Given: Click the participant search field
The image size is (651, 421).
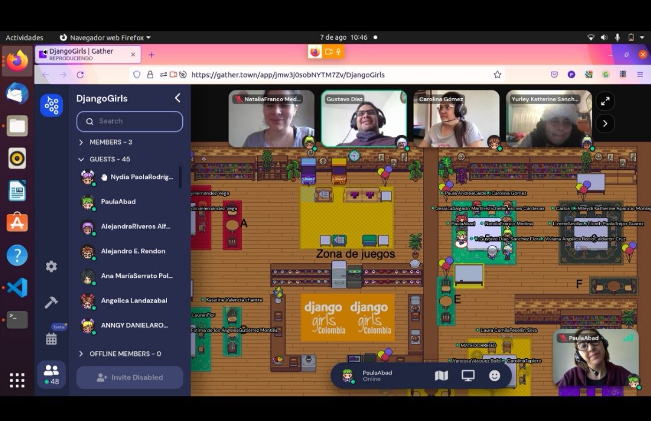Looking at the screenshot, I should click(x=130, y=122).
